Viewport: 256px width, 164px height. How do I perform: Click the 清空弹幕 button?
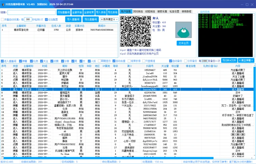click(x=246, y=60)
